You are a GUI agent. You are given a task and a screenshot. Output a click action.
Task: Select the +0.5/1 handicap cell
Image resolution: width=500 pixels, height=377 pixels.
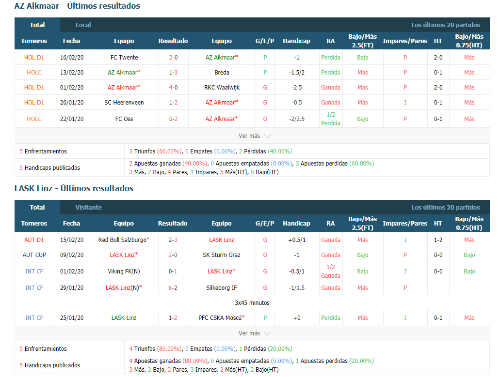coord(296,240)
